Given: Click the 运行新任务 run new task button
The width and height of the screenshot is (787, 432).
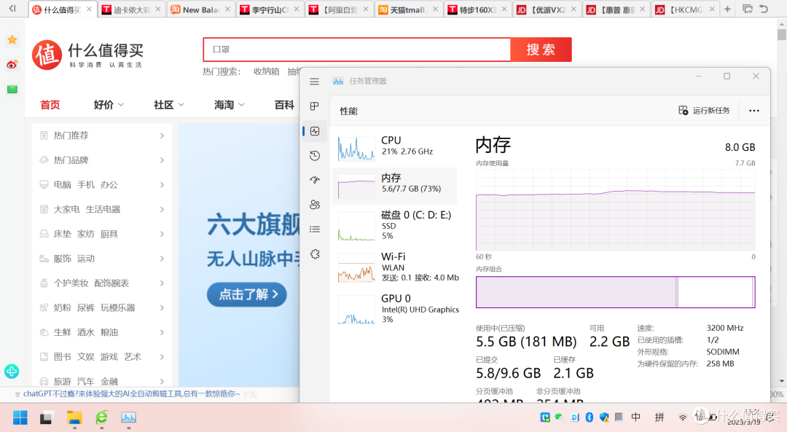Looking at the screenshot, I should (704, 111).
